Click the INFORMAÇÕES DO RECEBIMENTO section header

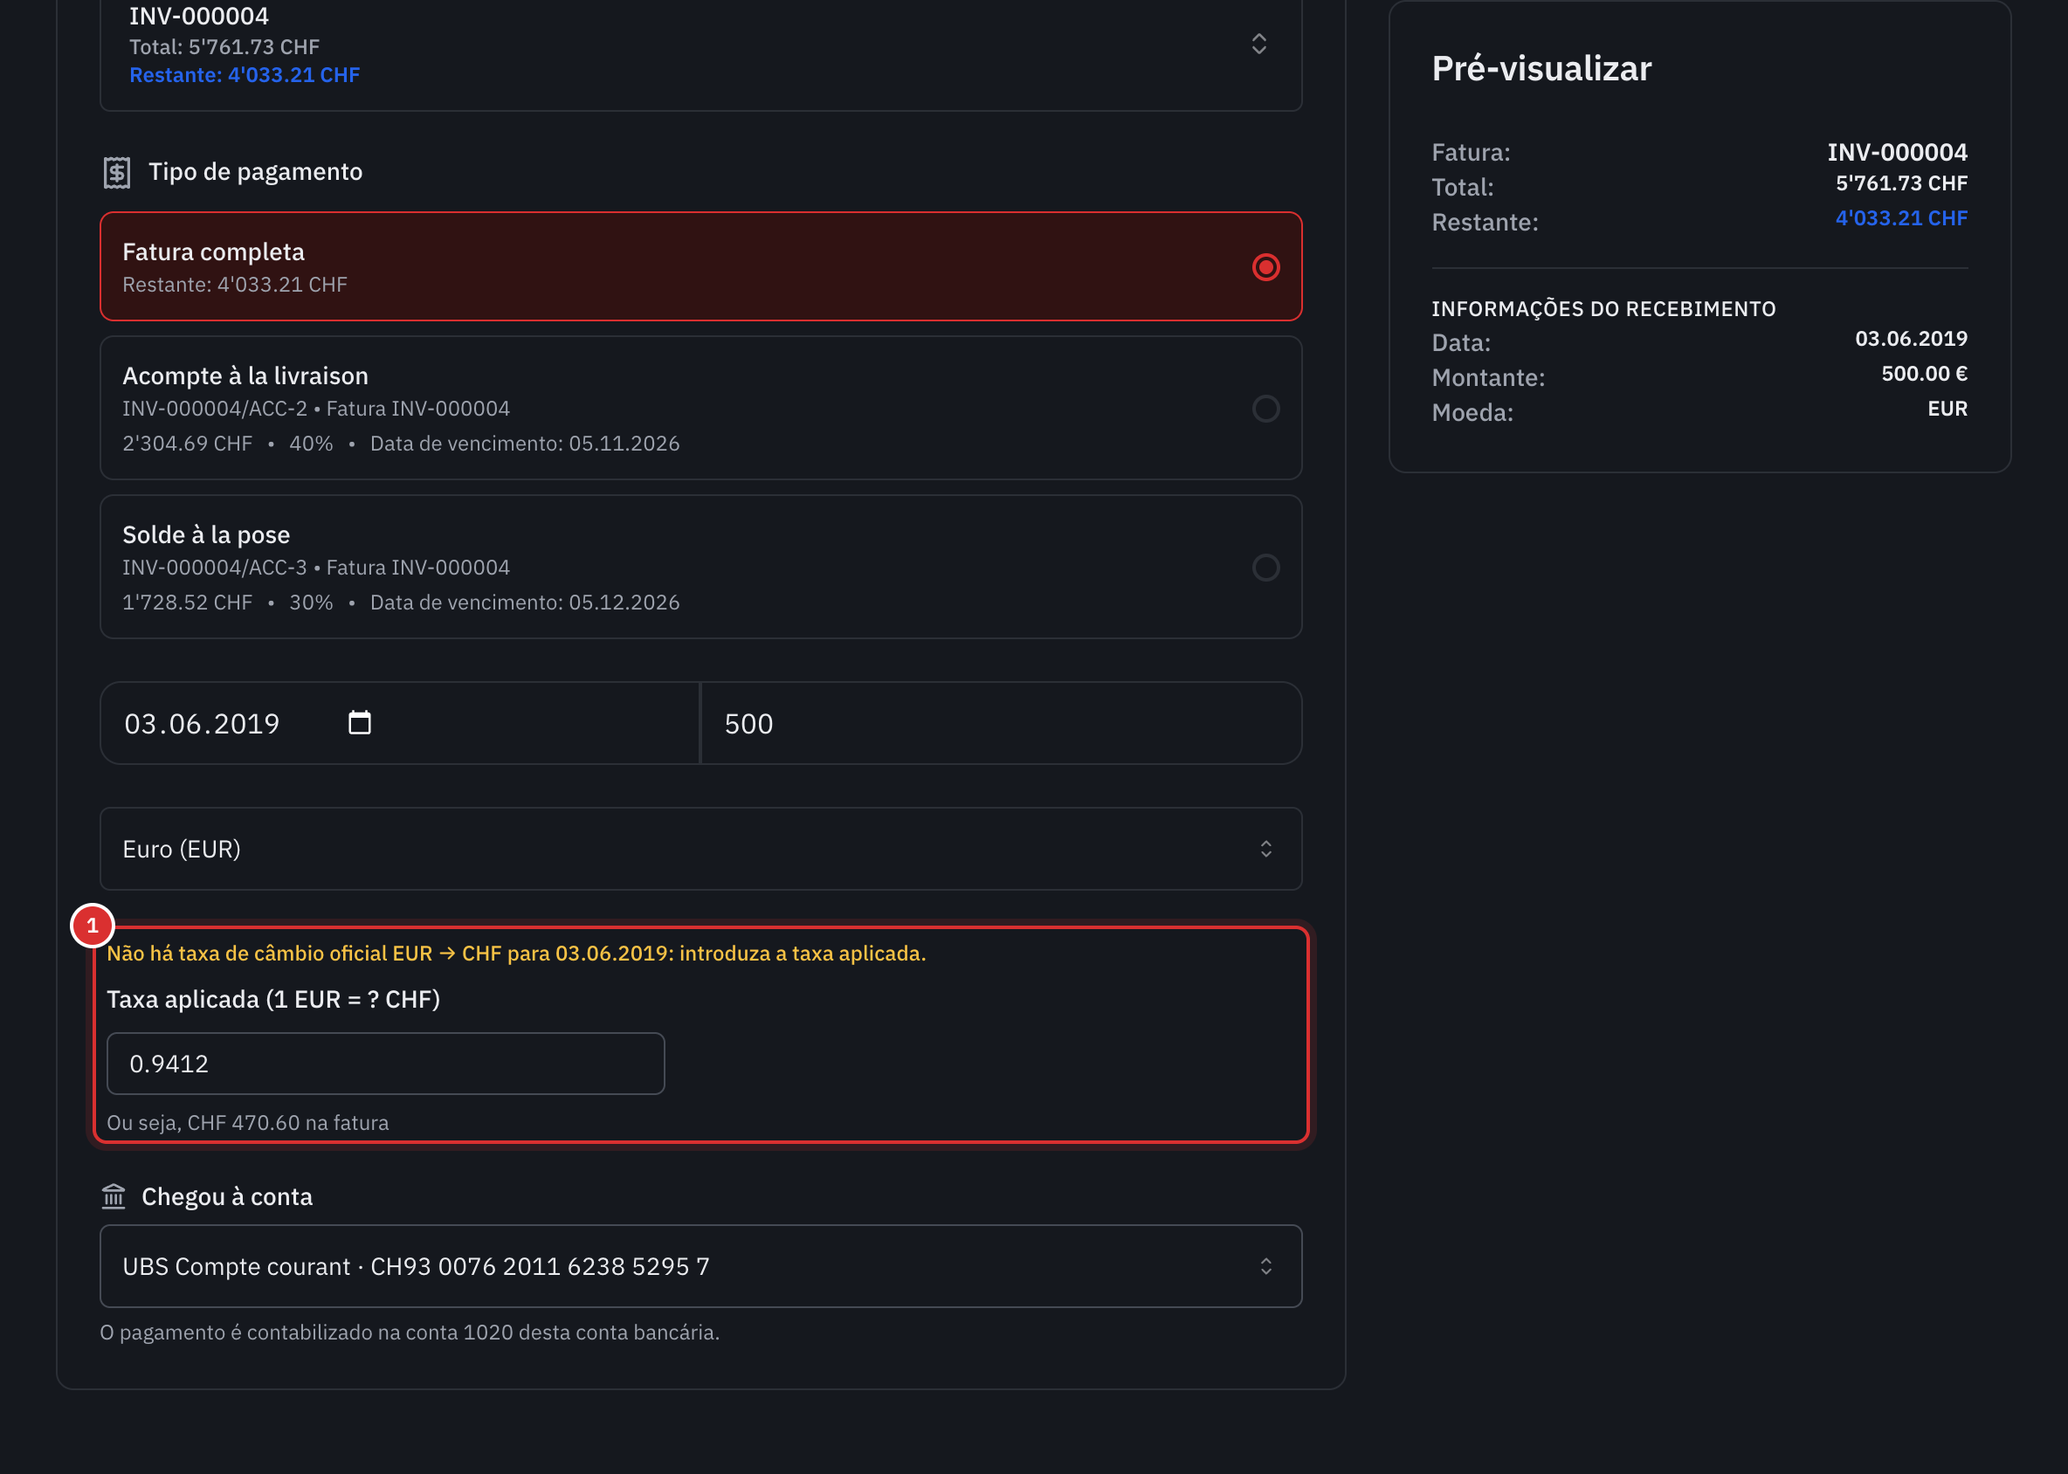pyautogui.click(x=1603, y=308)
